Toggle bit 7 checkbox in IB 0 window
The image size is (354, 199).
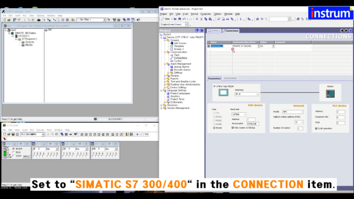tap(34, 156)
